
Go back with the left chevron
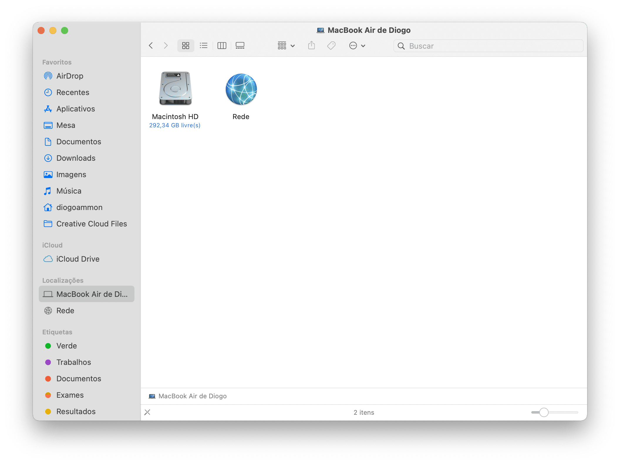151,45
